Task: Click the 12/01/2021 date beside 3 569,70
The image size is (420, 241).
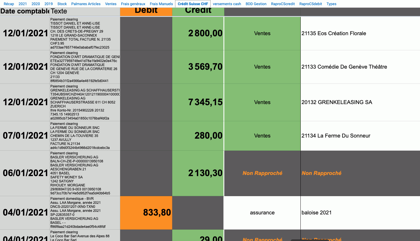Action: 25,67
